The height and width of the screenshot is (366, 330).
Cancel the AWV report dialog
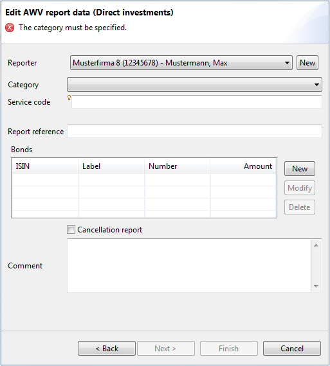(292, 349)
